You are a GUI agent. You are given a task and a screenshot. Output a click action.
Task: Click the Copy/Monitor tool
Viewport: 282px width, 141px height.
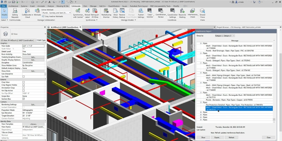[150, 13]
